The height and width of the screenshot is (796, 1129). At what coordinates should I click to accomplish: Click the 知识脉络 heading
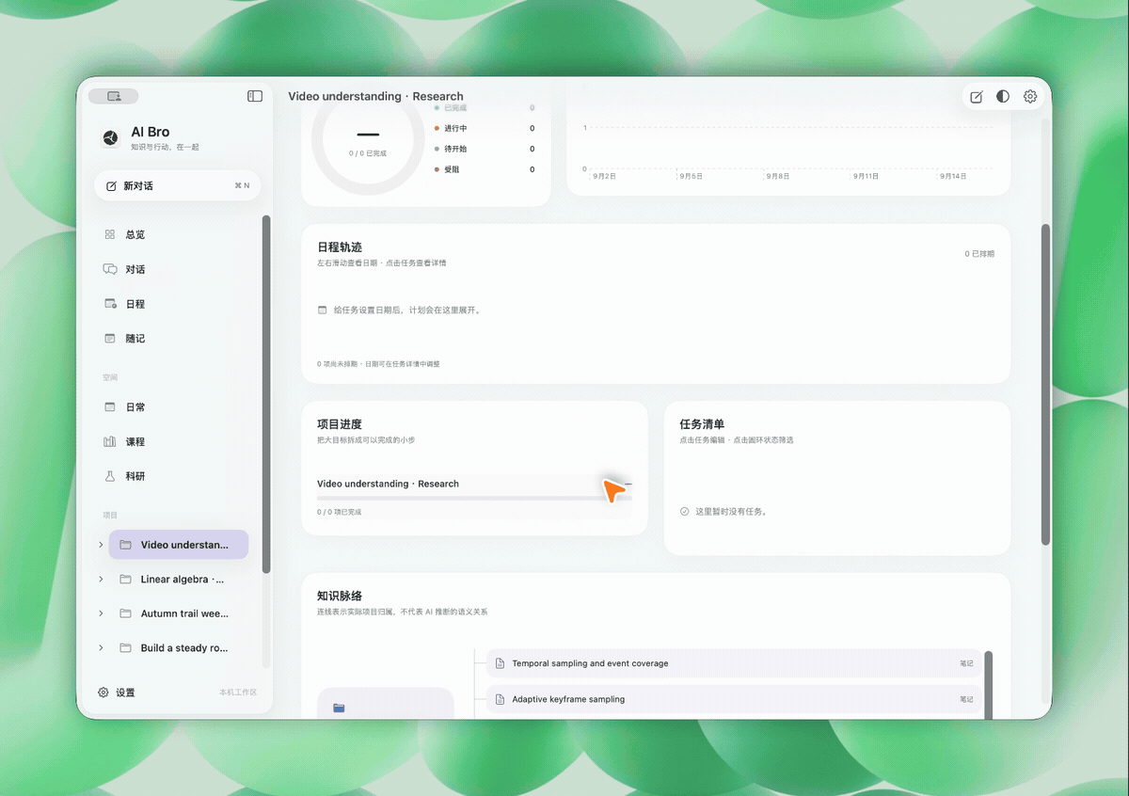(x=340, y=596)
